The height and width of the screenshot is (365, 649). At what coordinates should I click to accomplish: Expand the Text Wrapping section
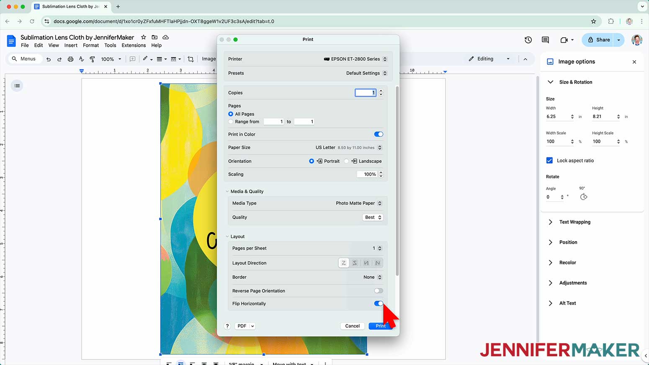pyautogui.click(x=550, y=222)
